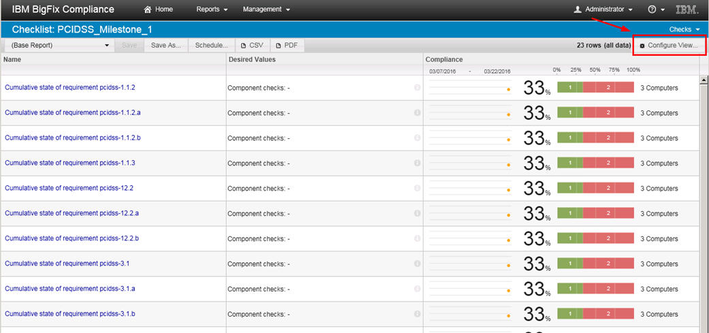Click orange trend dot in pcidss-3.1.a row
The width and height of the screenshot is (709, 333).
509,291
